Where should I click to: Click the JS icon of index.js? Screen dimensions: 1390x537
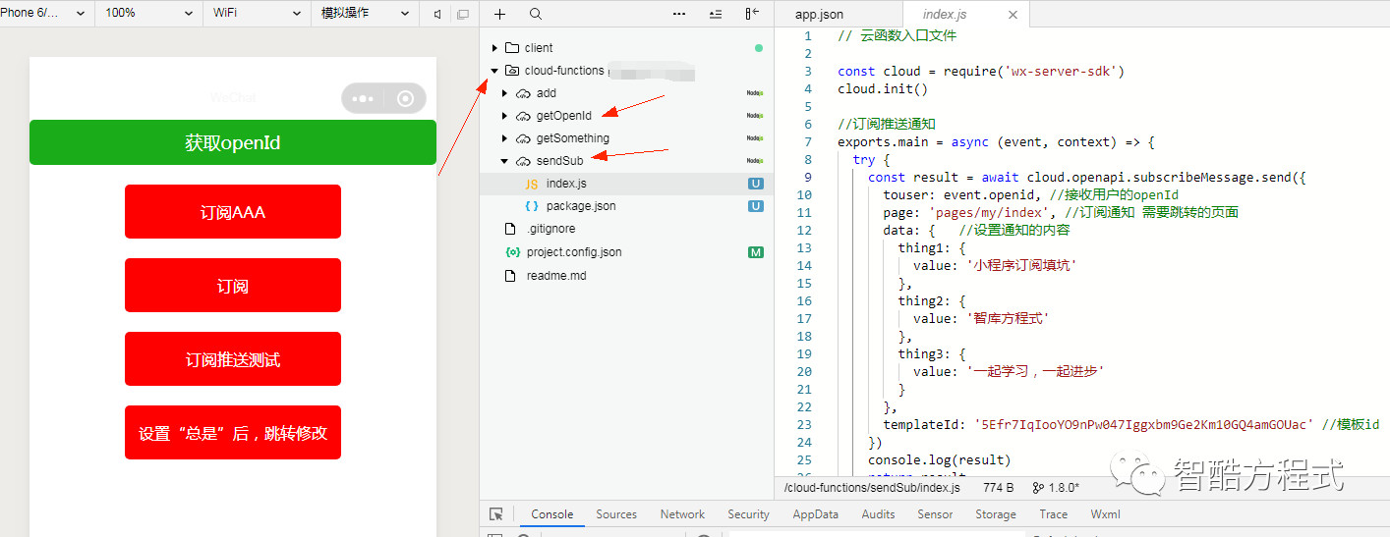click(x=531, y=184)
